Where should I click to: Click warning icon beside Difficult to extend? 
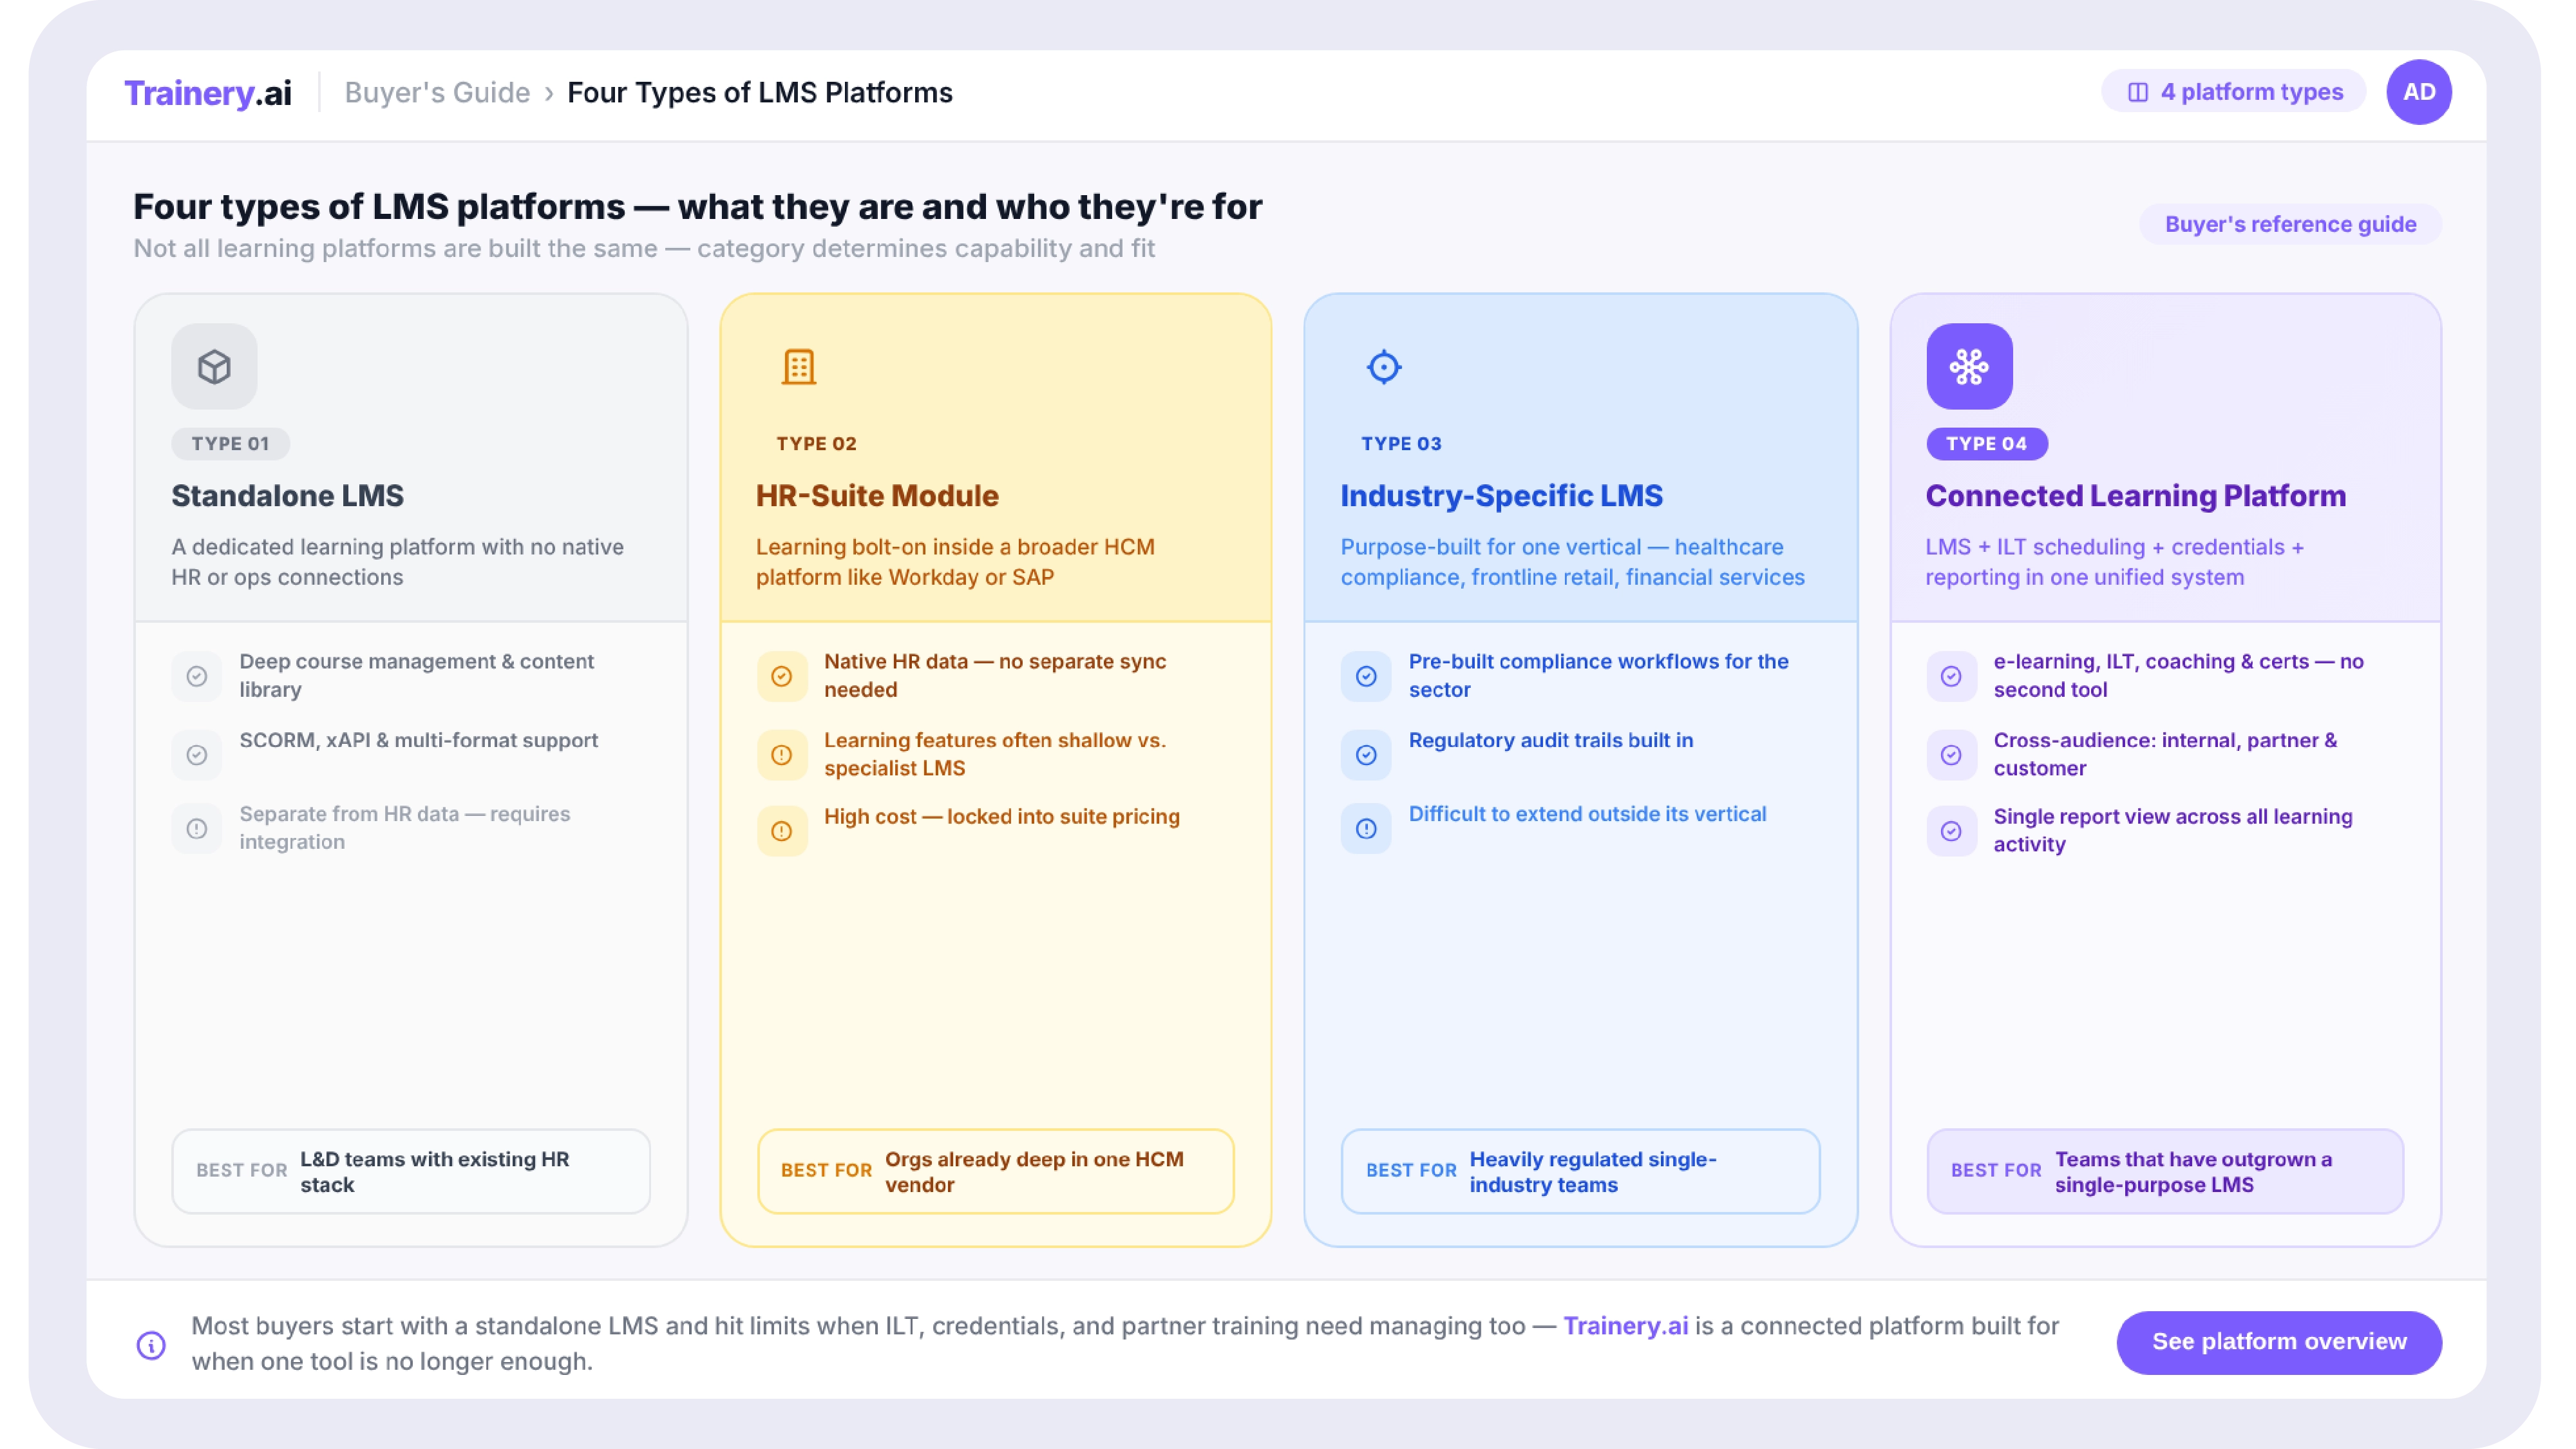[x=1366, y=829]
